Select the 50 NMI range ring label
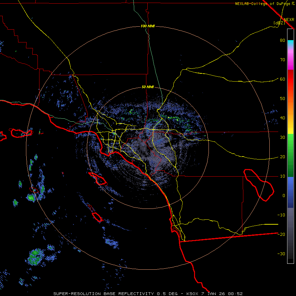This screenshot has width=296, height=296. pos(148,87)
